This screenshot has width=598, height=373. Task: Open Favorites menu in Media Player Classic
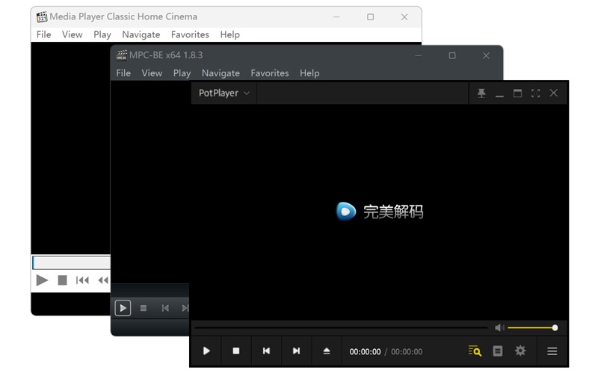(190, 34)
